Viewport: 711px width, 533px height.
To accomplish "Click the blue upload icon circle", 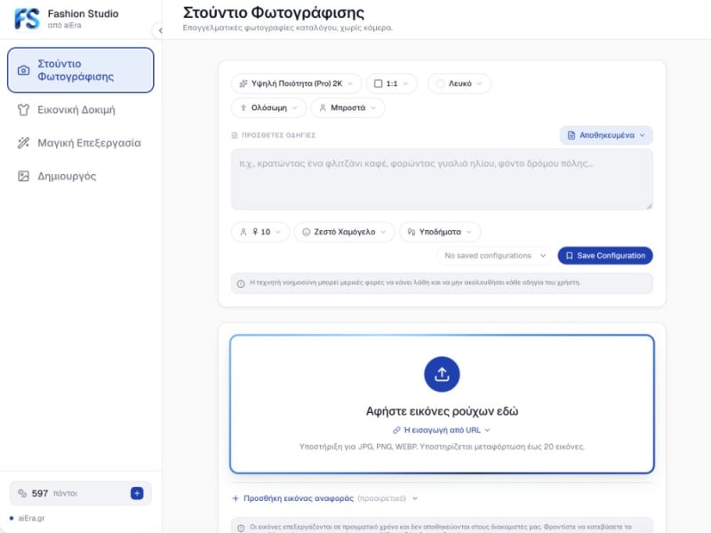I will tap(442, 374).
